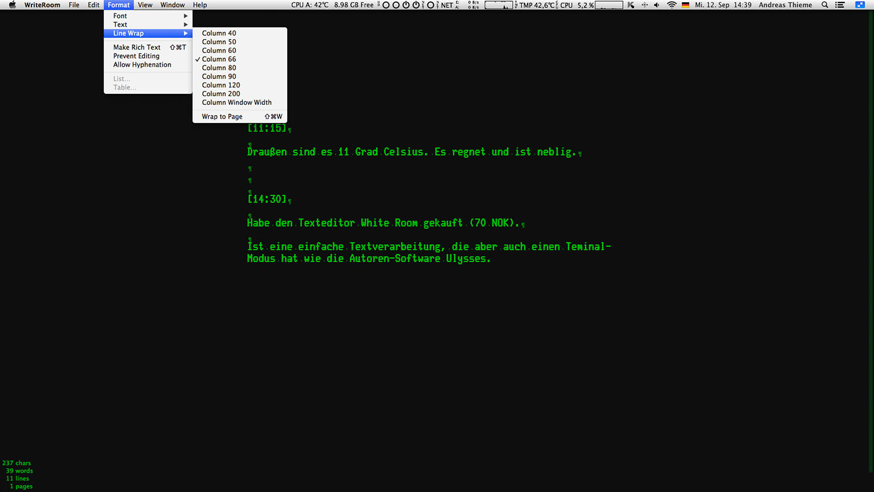The height and width of the screenshot is (492, 874).
Task: Select the highlighted Line Wrap submenu item
Action: 148,33
